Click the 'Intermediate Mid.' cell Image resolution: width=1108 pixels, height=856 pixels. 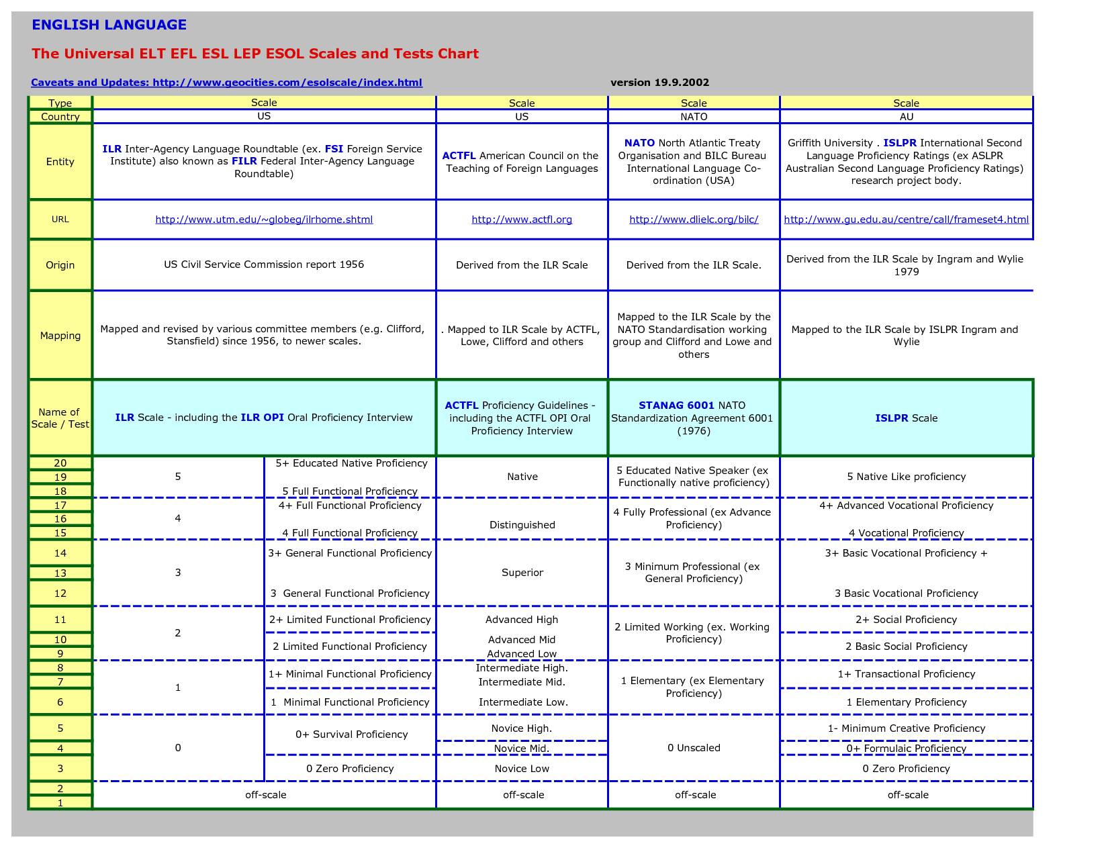(x=522, y=682)
